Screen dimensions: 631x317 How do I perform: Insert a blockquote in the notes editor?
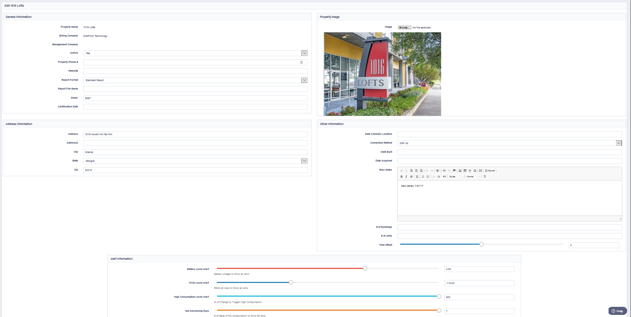[444, 177]
